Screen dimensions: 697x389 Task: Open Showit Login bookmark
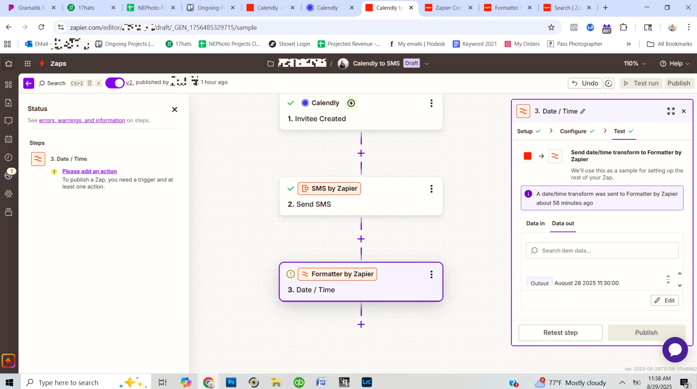[x=289, y=44]
